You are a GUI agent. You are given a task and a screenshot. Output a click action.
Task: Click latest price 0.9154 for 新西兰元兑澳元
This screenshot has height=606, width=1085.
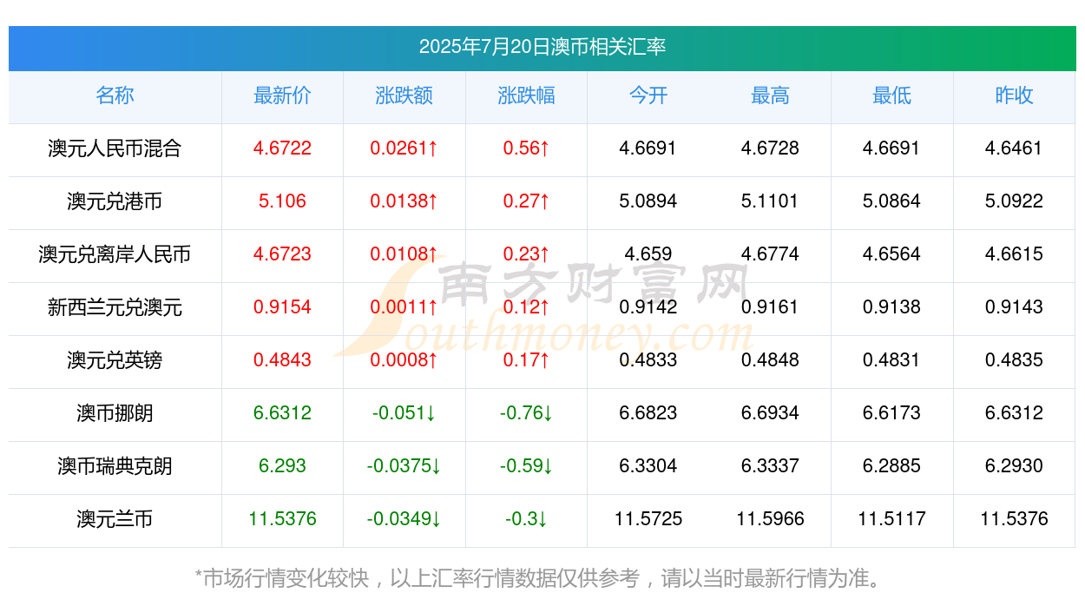tap(282, 307)
